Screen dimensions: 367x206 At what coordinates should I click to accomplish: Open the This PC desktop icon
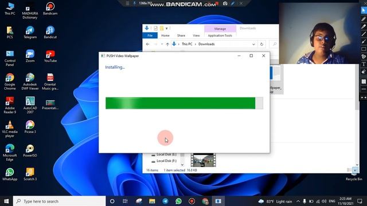click(10, 9)
